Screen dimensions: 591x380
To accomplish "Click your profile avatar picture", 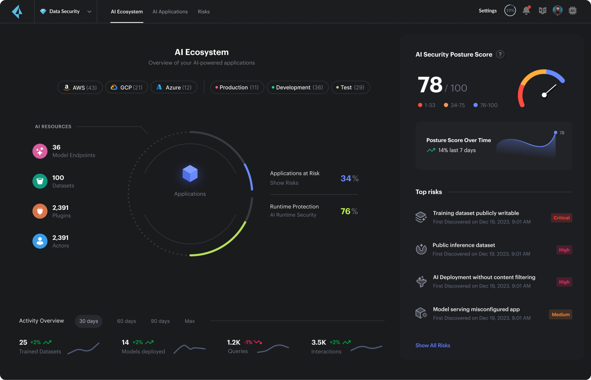I will pos(557,10).
